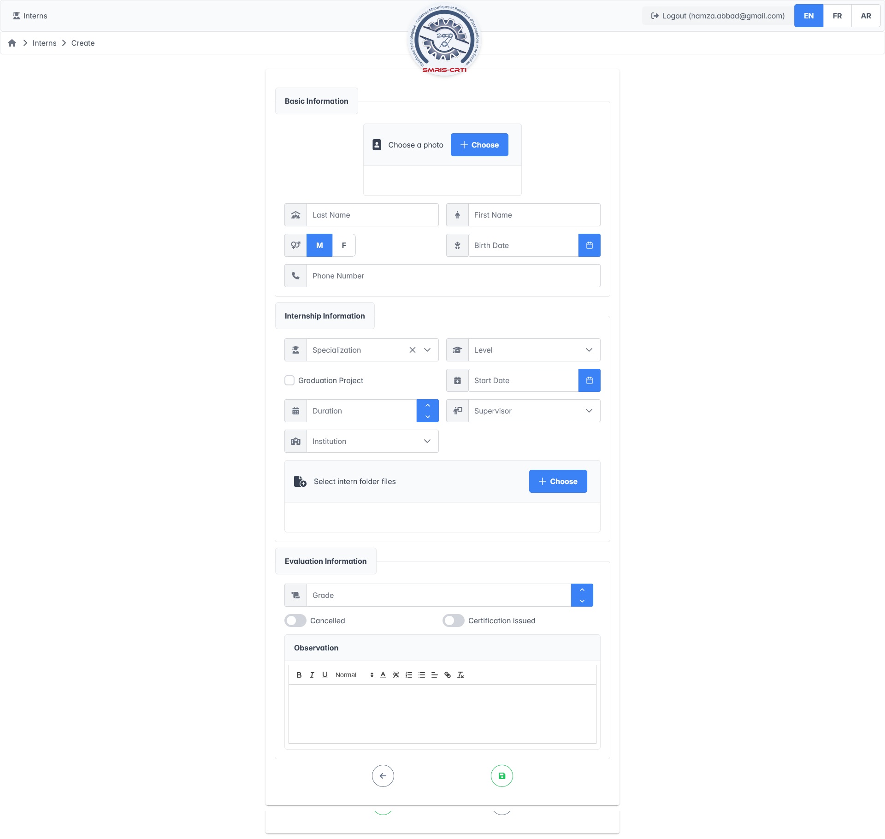
Task: Click the photo contact icon
Action: pyautogui.click(x=377, y=145)
